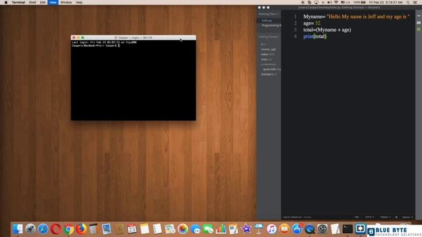Click the volume icon in menu bar
The image size is (422, 237).
point(330,3)
